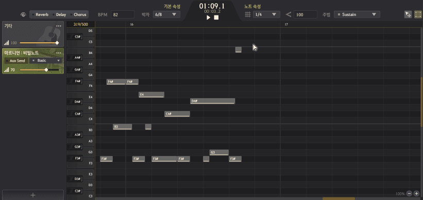Click the zoom out minus button
423x200 pixels.
tap(409, 193)
